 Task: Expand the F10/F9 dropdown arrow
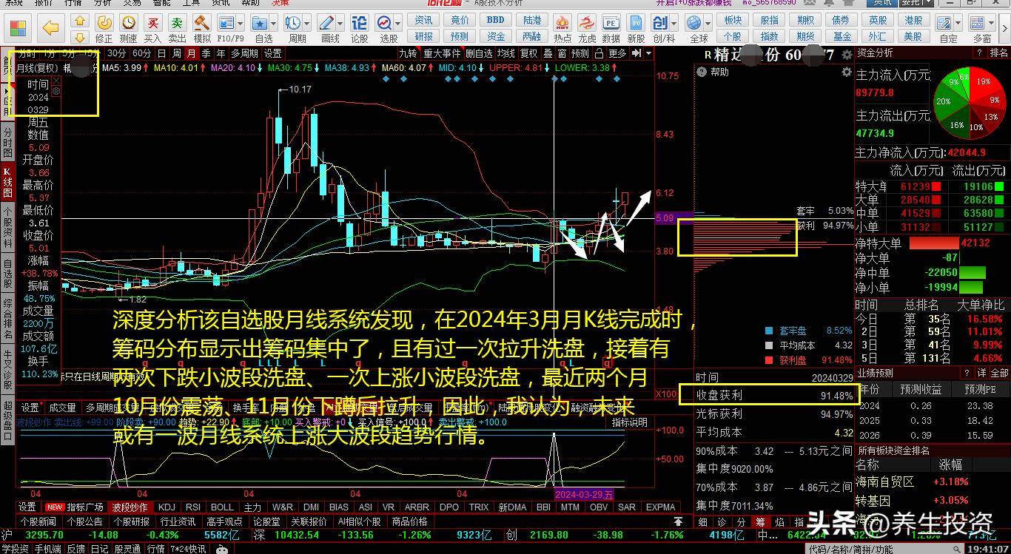(x=241, y=23)
